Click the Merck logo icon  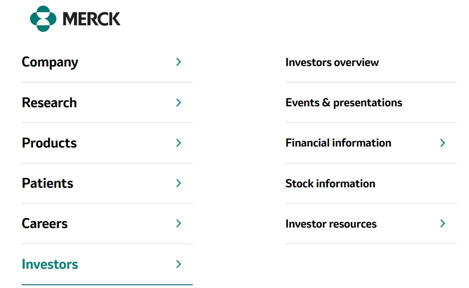tap(43, 19)
